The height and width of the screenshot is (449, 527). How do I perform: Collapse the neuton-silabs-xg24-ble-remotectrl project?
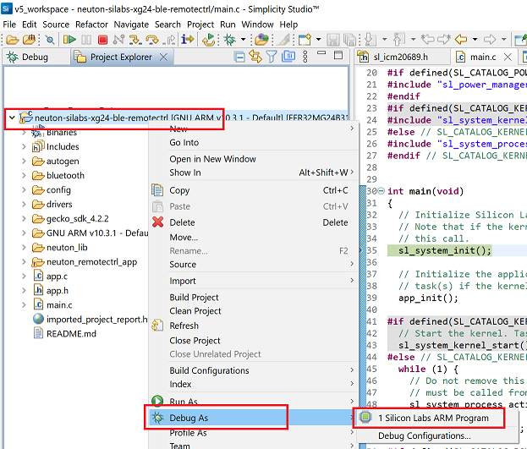[x=11, y=118]
